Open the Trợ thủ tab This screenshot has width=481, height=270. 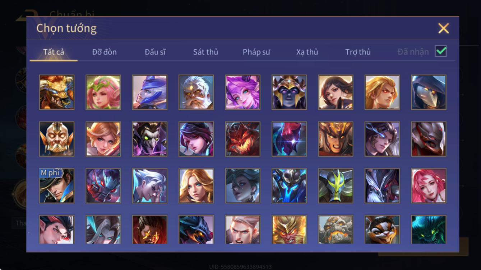click(358, 52)
